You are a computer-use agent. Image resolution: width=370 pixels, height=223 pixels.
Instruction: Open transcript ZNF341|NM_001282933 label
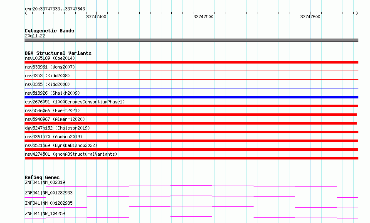coord(49,193)
